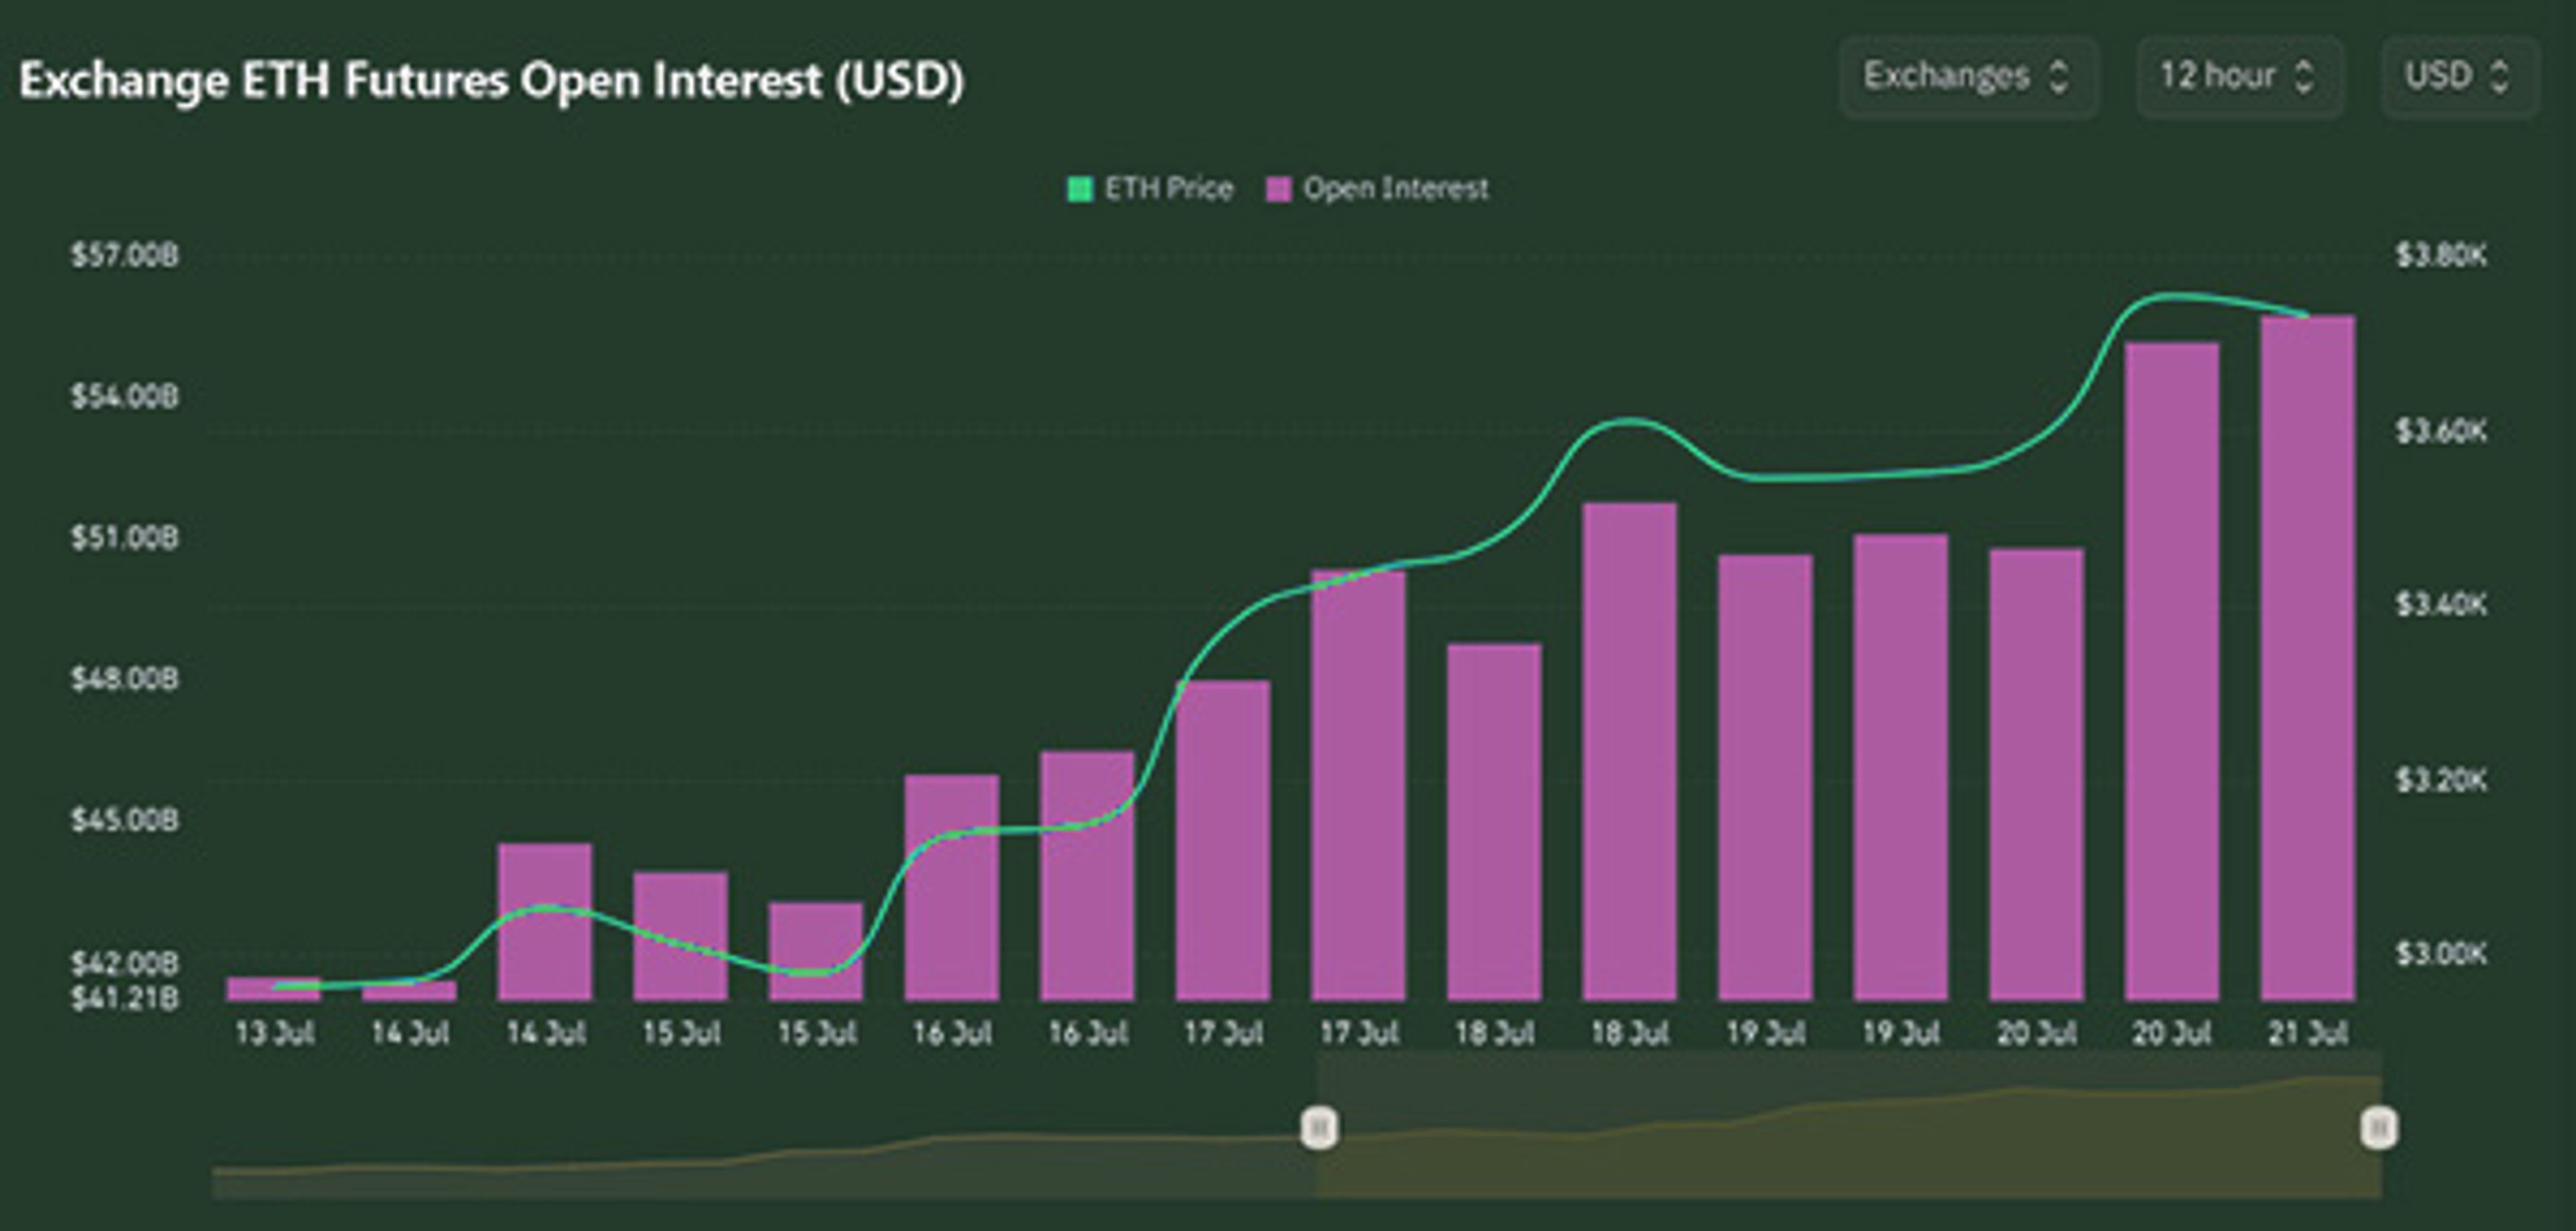Click the '13 Jul' x-axis label

(275, 1032)
